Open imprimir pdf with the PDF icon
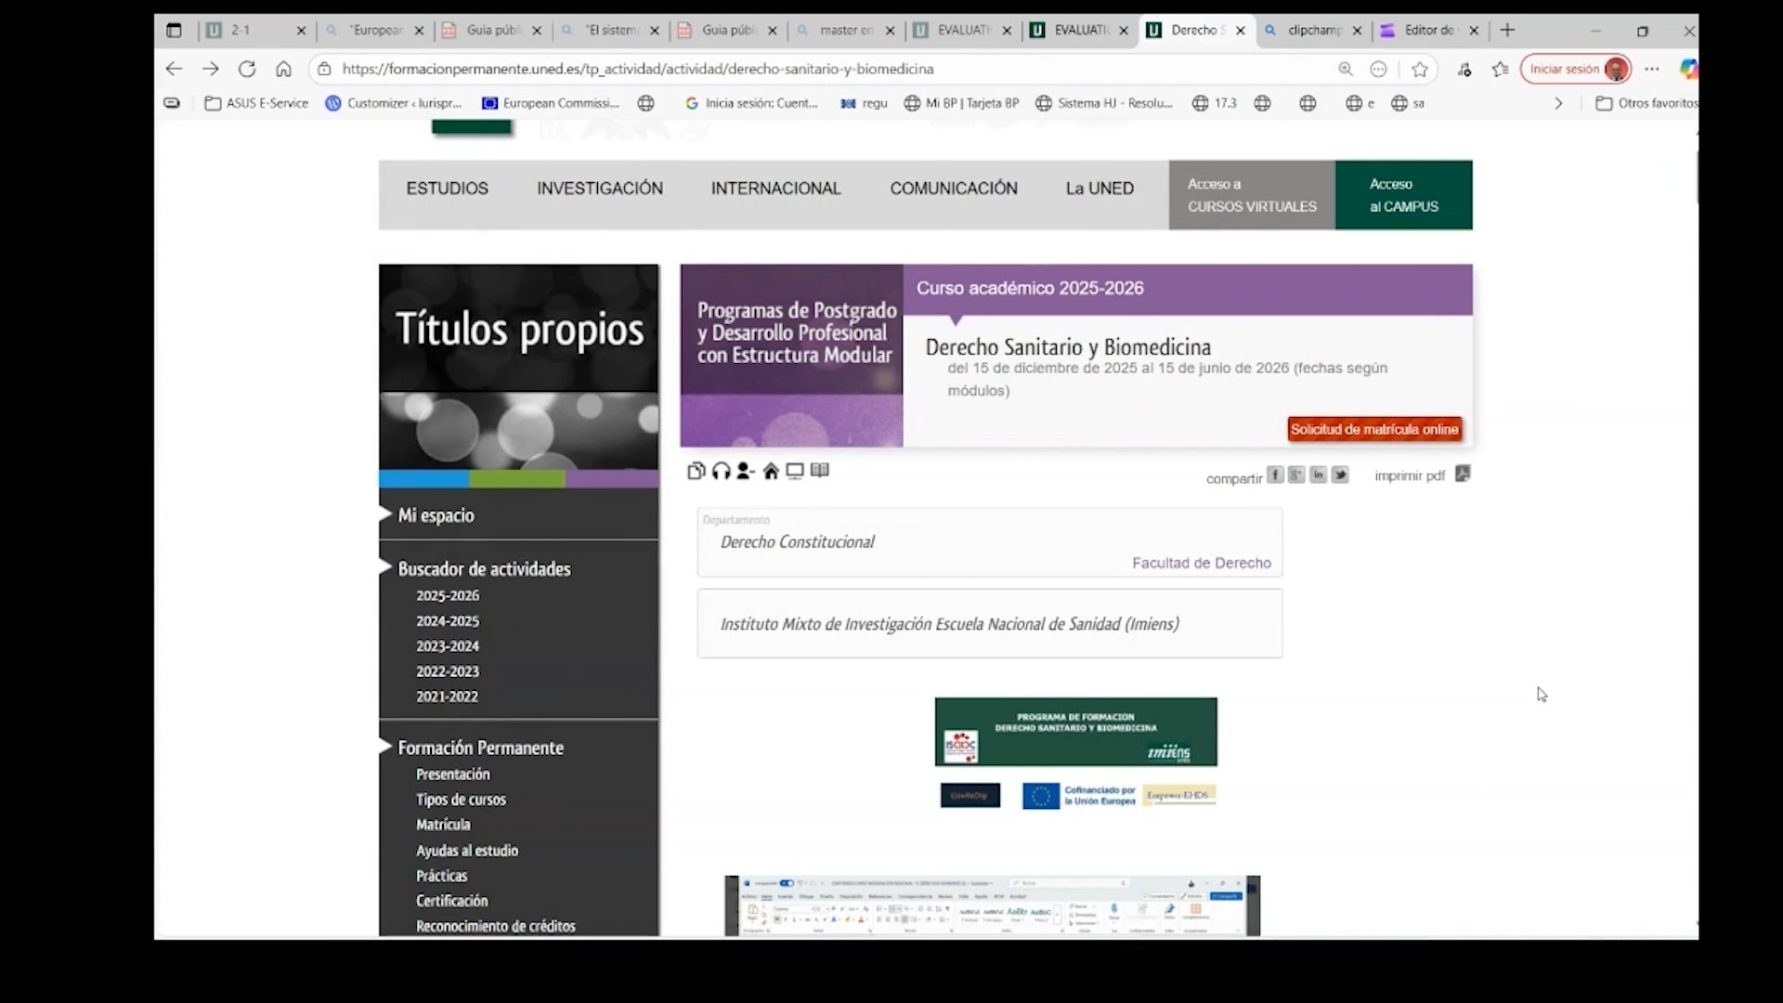Viewport: 1783px width, 1003px height. tap(1463, 474)
